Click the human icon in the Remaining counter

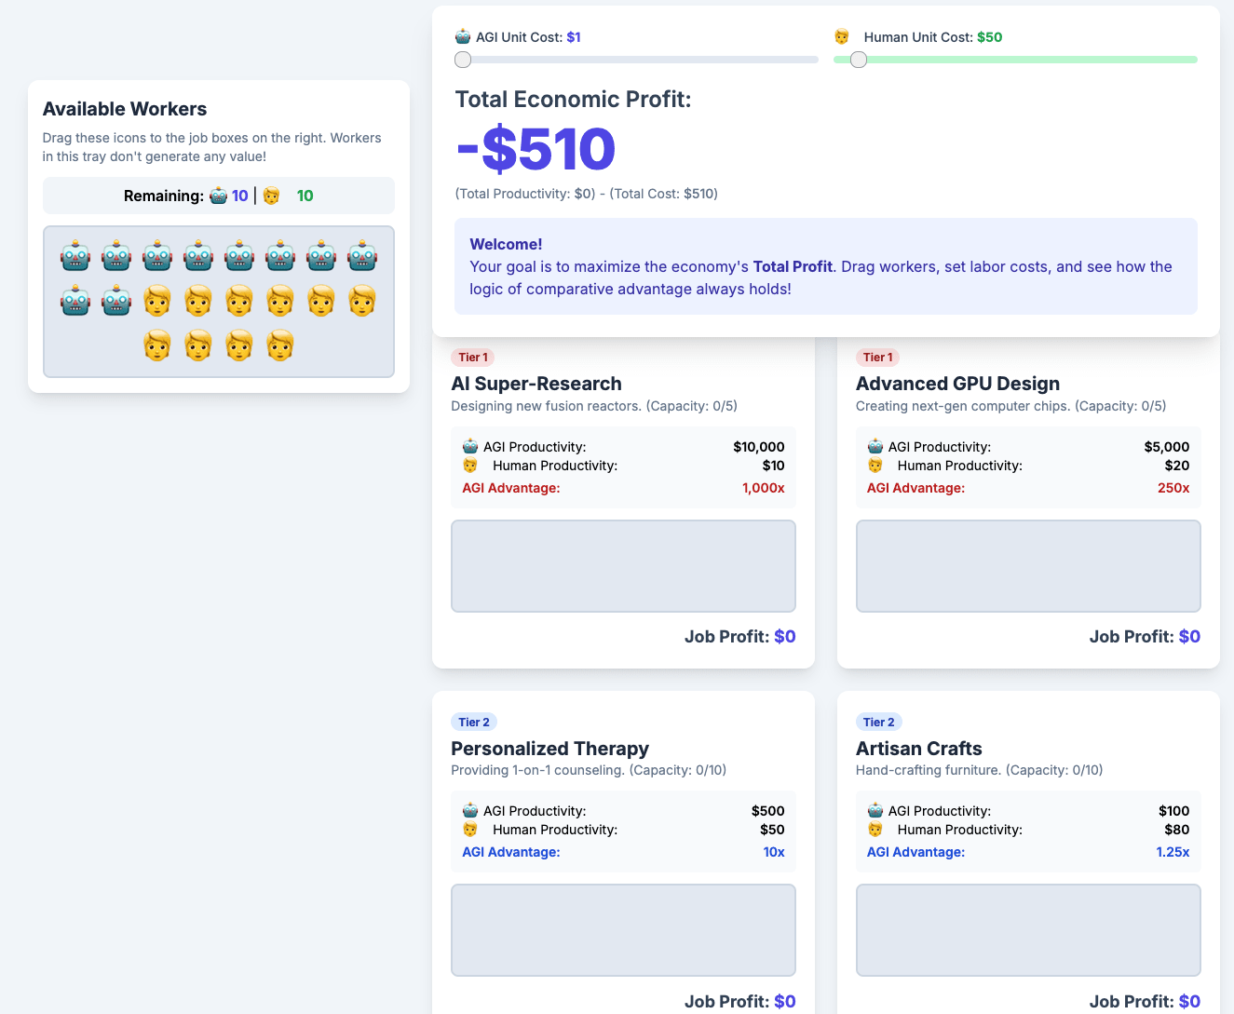[271, 196]
